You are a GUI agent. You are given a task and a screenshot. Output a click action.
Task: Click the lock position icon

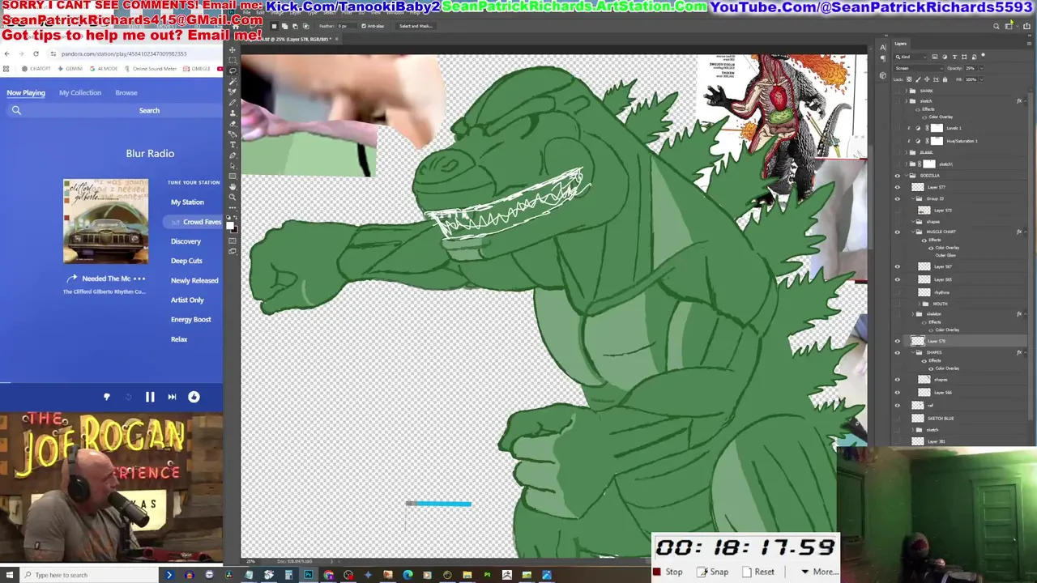(927, 79)
